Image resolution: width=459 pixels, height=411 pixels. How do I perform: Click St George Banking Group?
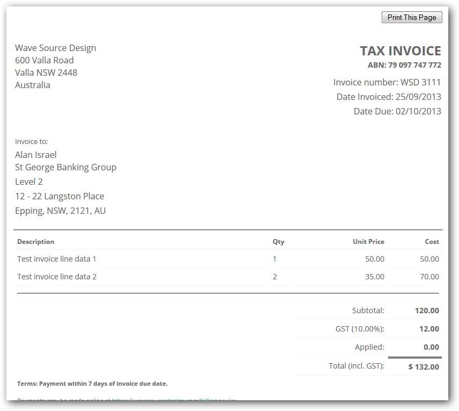tap(65, 167)
